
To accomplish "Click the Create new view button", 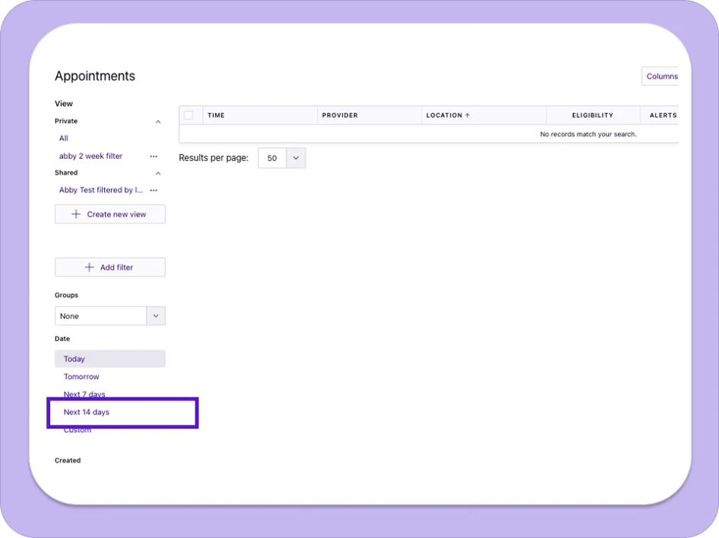I will (x=109, y=214).
